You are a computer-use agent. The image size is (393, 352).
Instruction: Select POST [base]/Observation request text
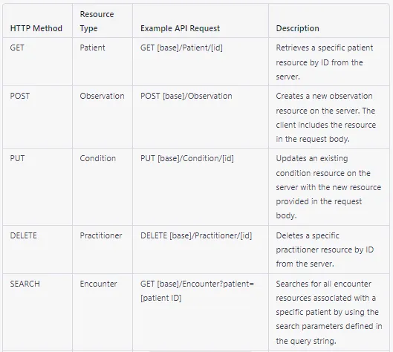click(186, 96)
